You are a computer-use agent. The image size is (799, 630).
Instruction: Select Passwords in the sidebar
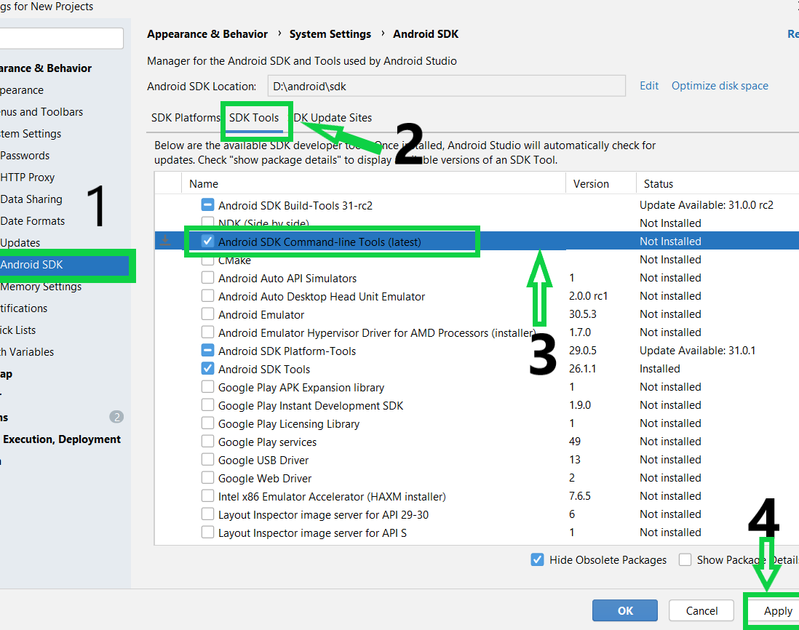point(25,156)
